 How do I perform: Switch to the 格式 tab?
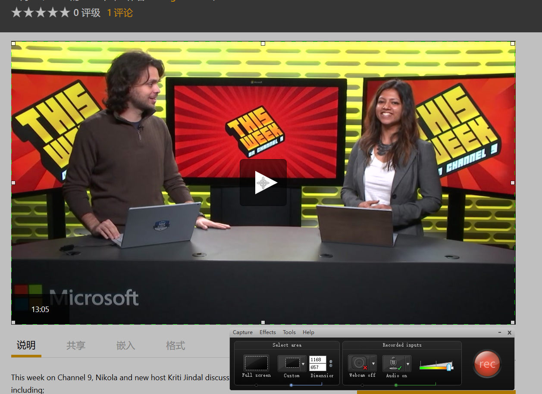[175, 345]
